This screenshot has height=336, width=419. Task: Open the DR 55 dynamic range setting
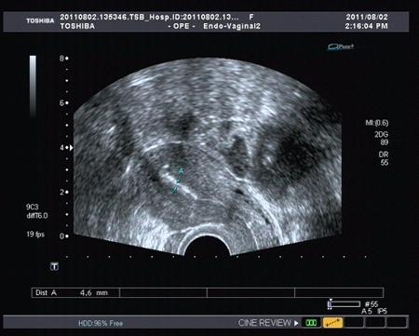[384, 158]
